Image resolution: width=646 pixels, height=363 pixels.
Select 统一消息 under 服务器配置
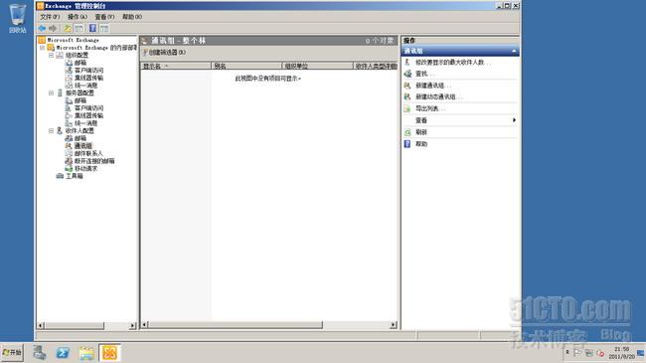click(x=86, y=123)
